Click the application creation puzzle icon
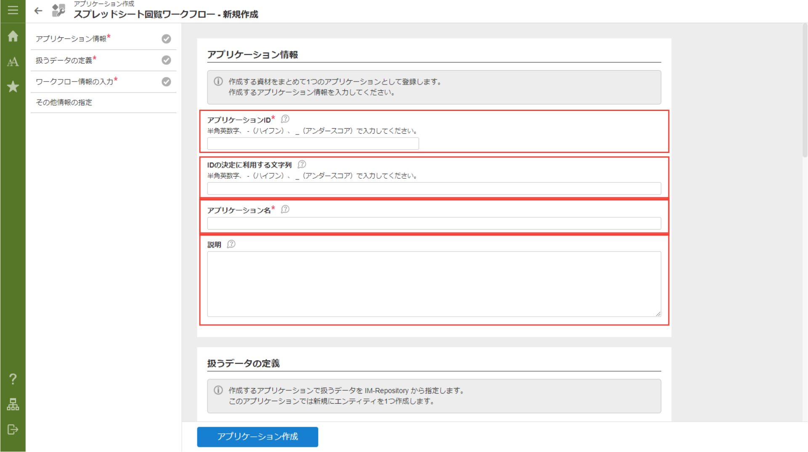 pos(58,11)
